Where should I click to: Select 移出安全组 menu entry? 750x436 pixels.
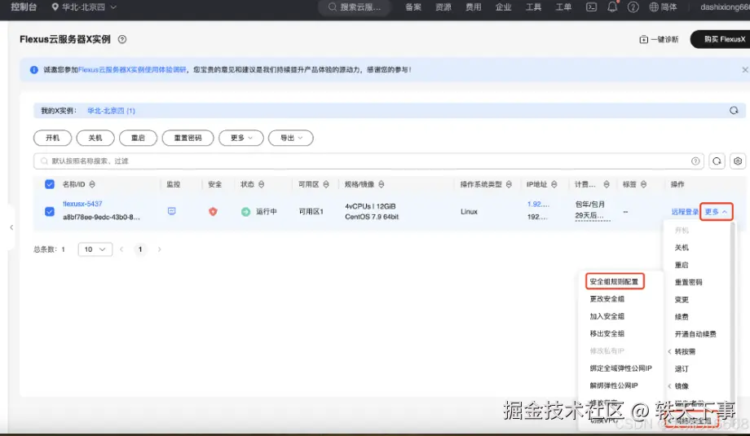pos(607,333)
